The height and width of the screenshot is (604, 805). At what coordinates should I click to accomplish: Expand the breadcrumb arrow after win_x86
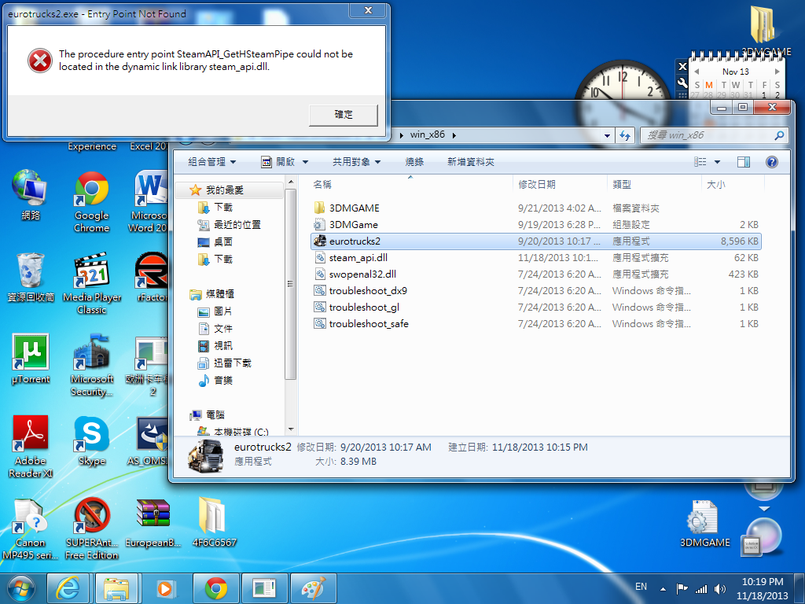click(x=454, y=135)
